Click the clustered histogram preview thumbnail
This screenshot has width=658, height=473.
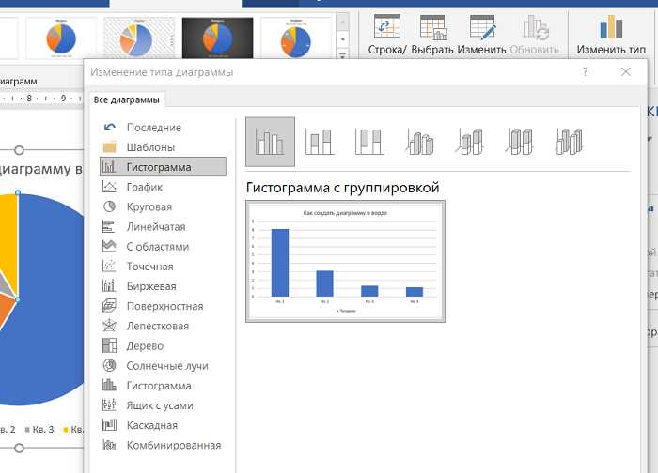(345, 262)
